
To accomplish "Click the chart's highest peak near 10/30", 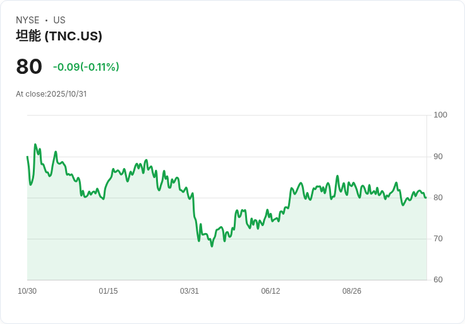I will [35, 145].
